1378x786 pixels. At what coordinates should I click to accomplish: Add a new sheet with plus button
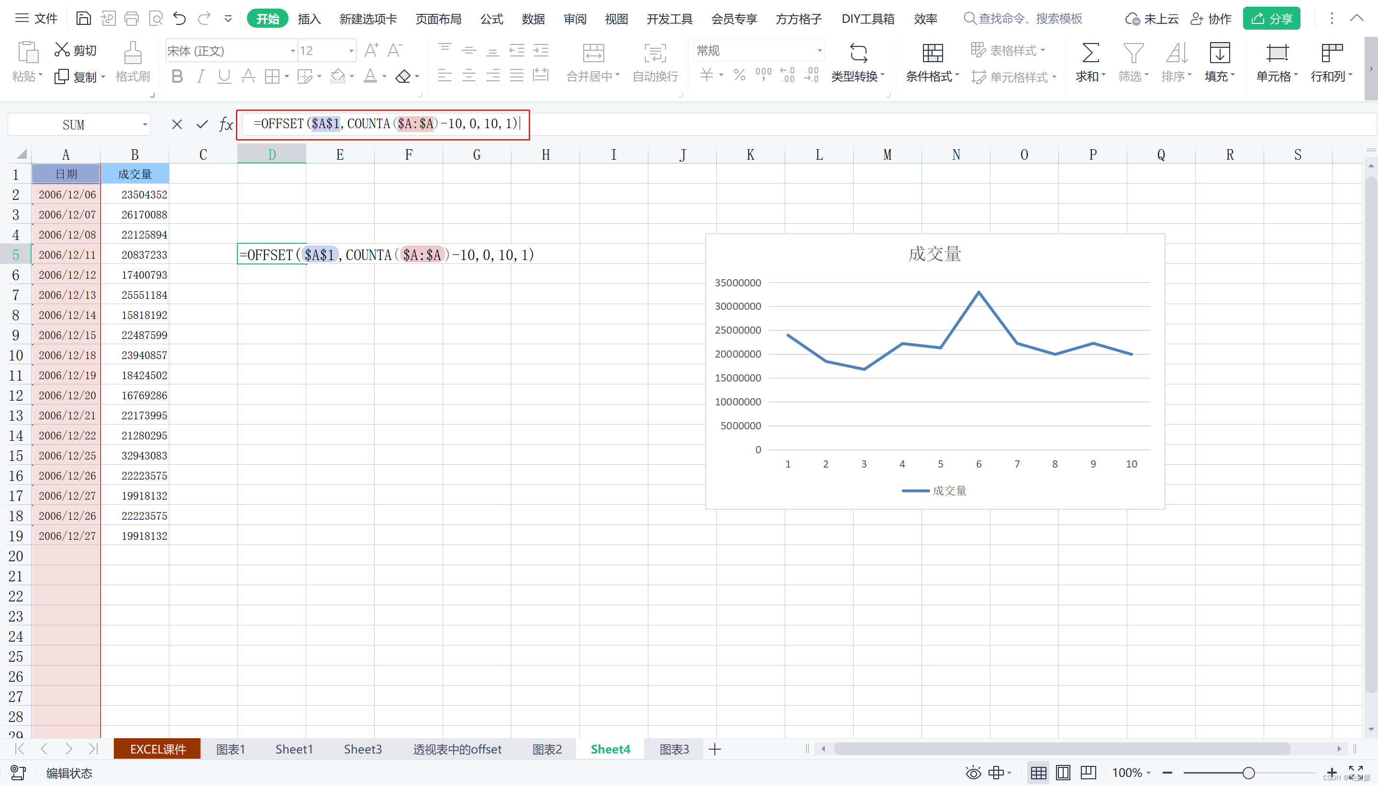(x=715, y=749)
